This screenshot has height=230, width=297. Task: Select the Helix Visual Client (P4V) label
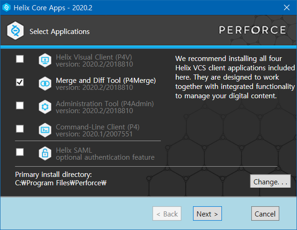(x=94, y=57)
